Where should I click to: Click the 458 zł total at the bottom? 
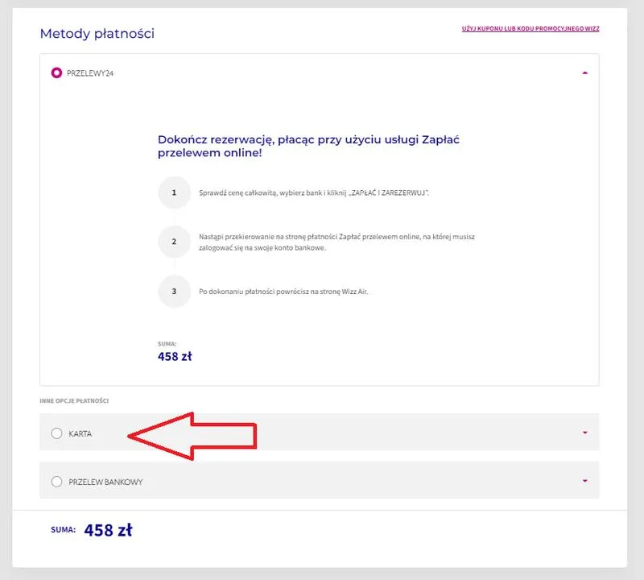click(x=109, y=530)
